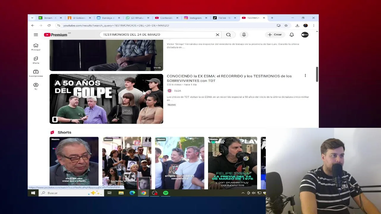Click '233 k vistas • hace 1 día'

[x=182, y=85]
